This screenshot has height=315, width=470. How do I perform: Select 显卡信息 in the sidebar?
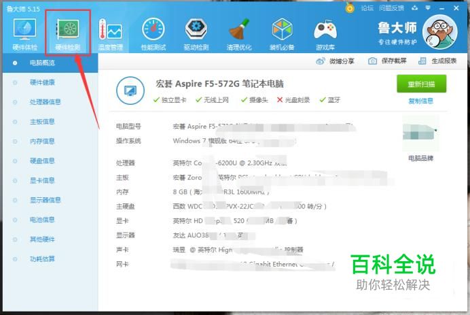click(x=50, y=180)
